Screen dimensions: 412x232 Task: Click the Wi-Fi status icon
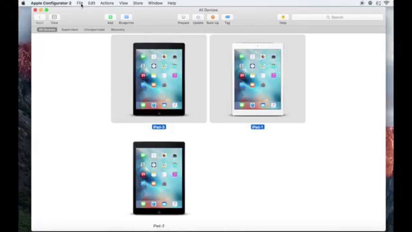[x=386, y=3]
